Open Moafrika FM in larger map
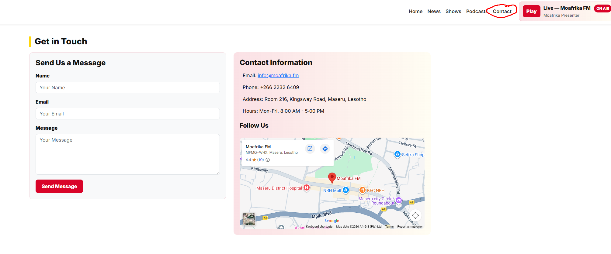611x254 pixels. tap(310, 149)
